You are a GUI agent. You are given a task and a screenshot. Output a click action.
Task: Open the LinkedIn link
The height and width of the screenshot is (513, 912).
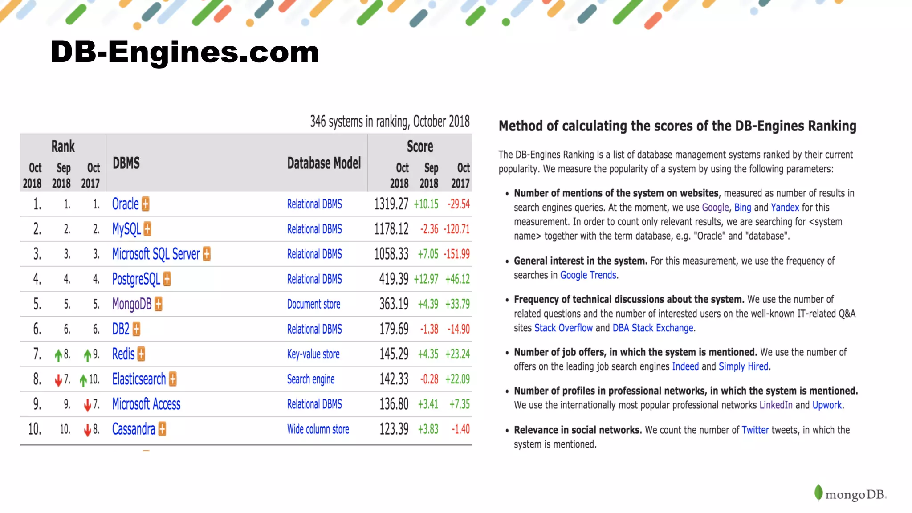pos(776,405)
